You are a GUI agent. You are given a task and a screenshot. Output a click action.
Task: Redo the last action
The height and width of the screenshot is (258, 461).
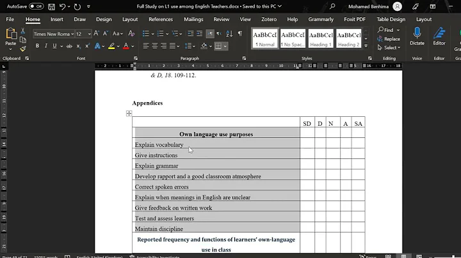pos(77,6)
